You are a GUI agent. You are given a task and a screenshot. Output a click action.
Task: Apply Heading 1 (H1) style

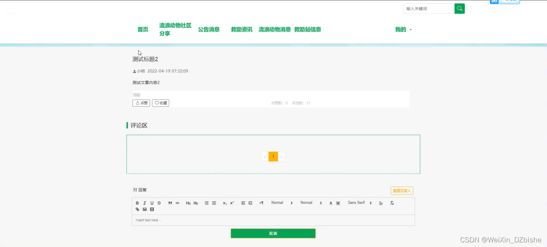pyautogui.click(x=188, y=203)
